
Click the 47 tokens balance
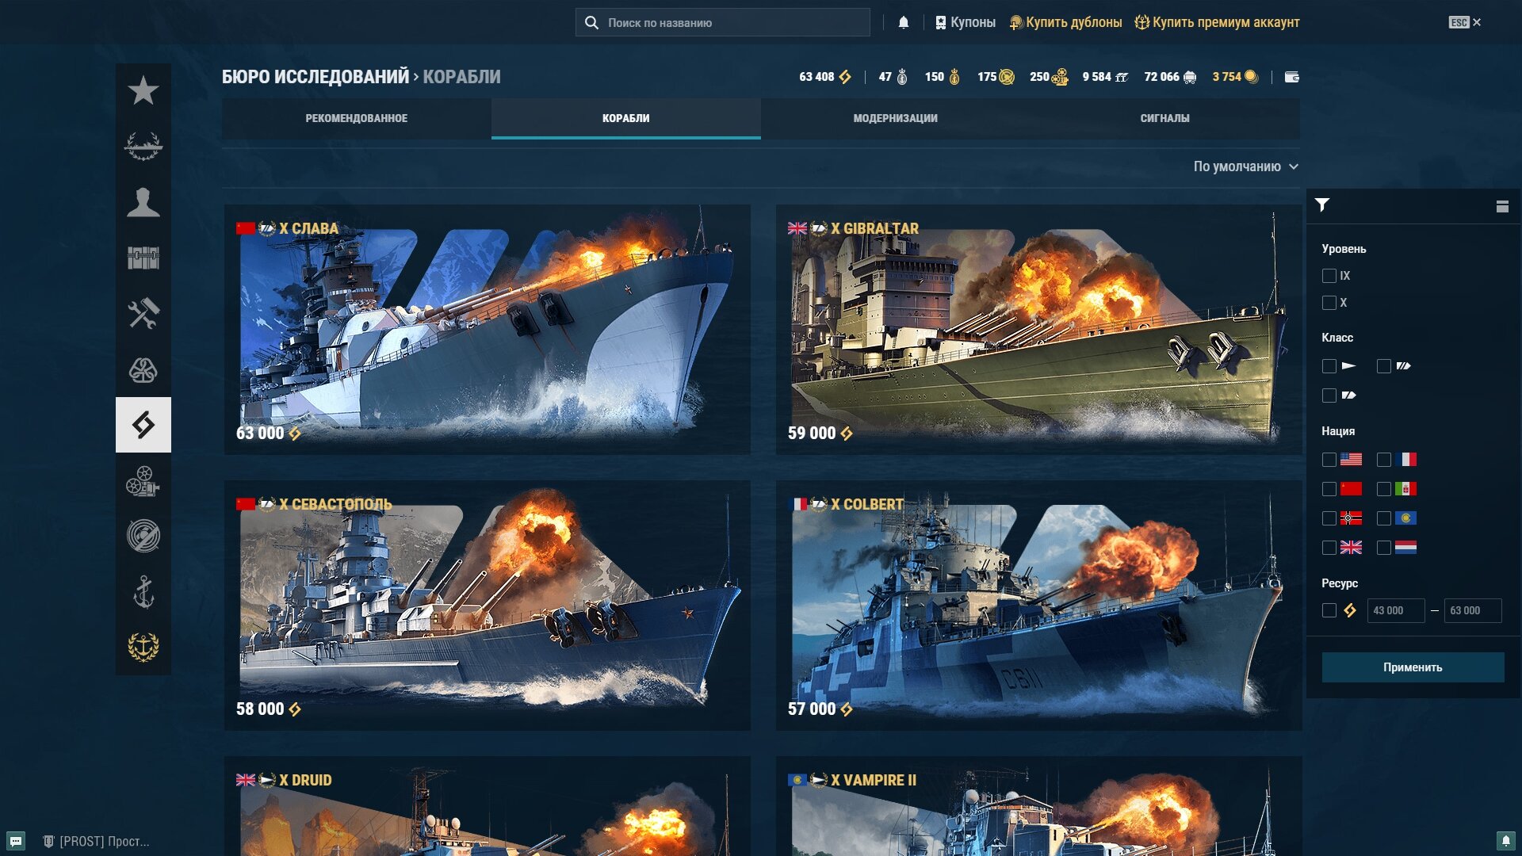coord(893,77)
